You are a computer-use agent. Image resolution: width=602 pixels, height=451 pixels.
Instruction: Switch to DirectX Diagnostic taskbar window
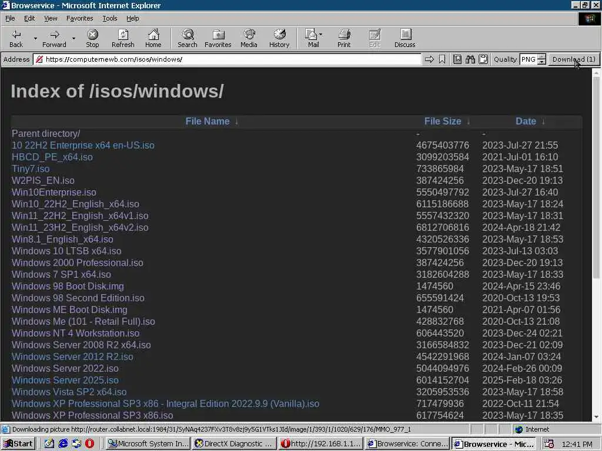tap(234, 444)
